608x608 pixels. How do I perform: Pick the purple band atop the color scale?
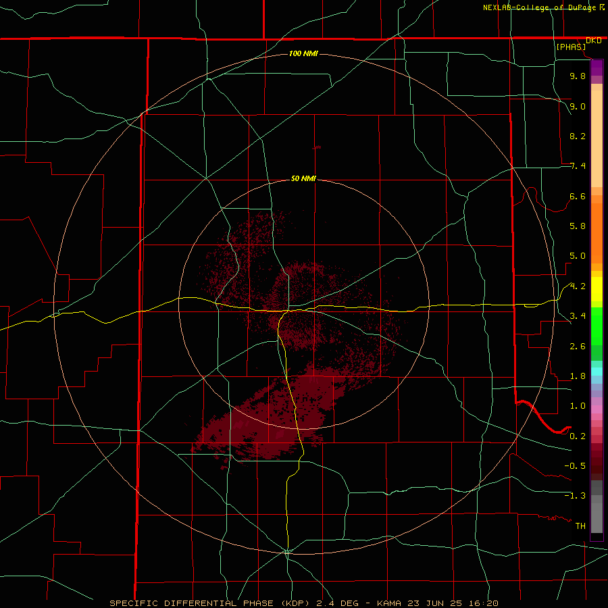(x=597, y=68)
